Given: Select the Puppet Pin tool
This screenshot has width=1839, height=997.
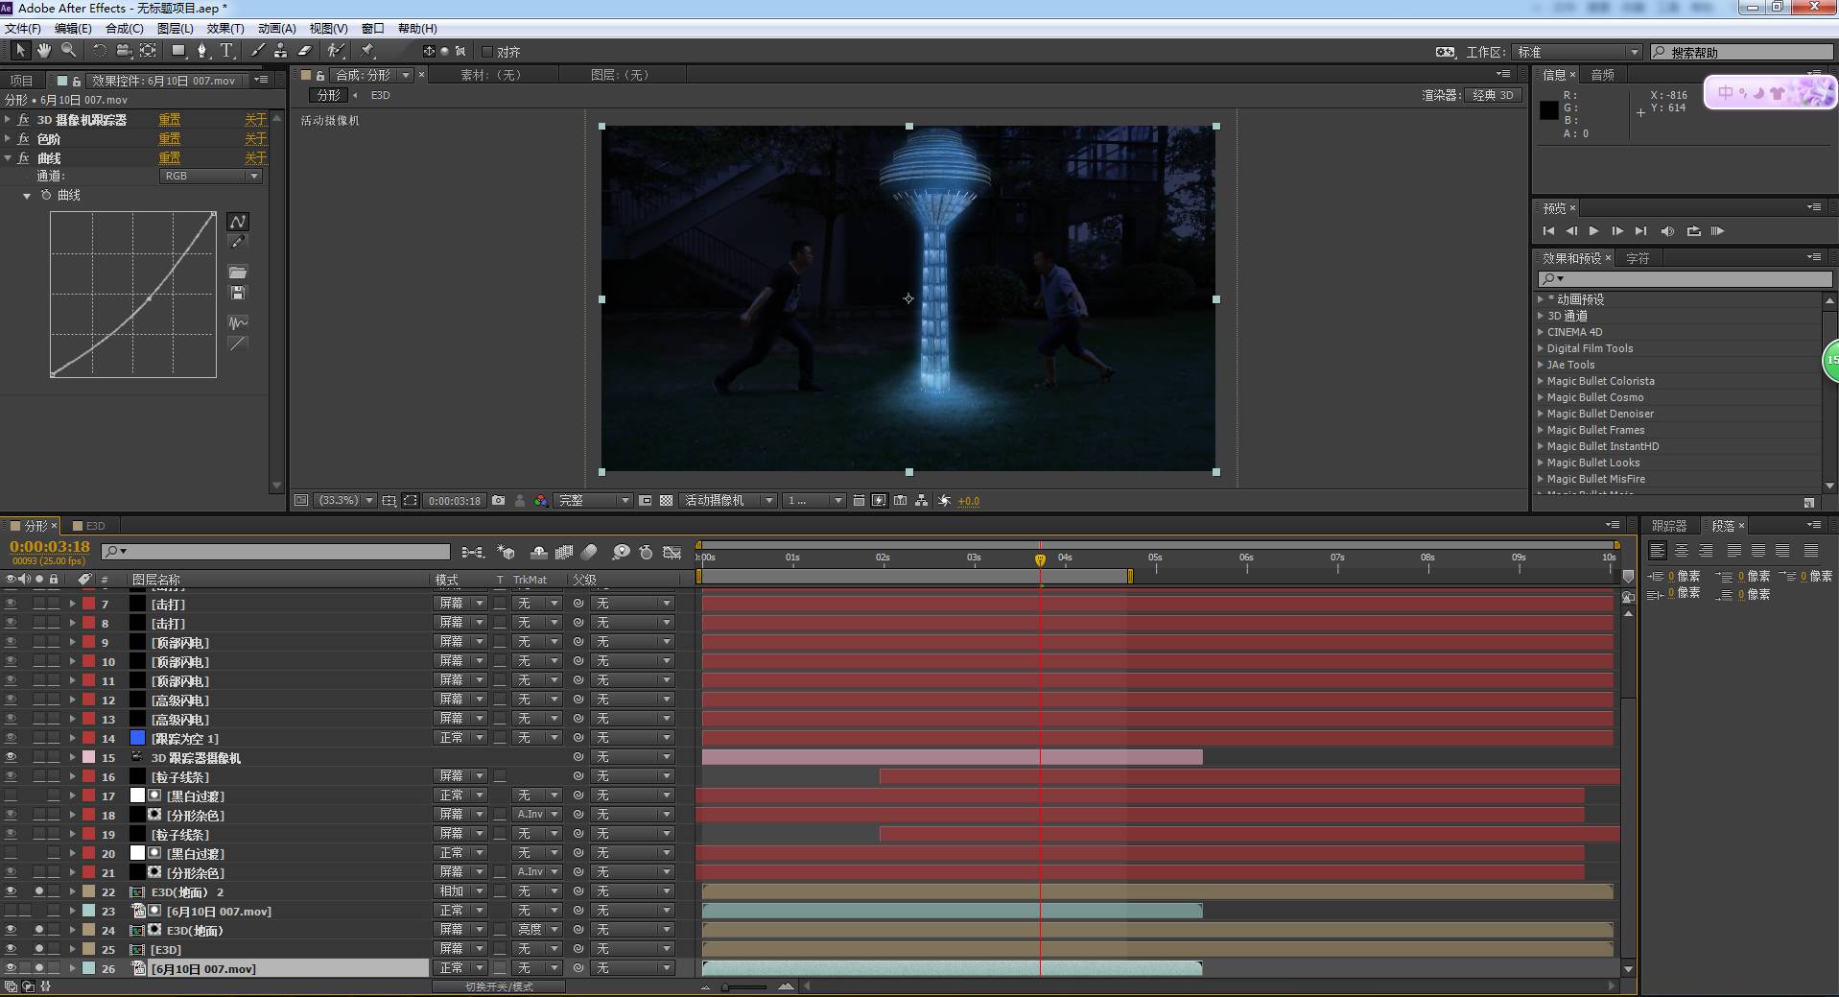Looking at the screenshot, I should click(x=367, y=51).
